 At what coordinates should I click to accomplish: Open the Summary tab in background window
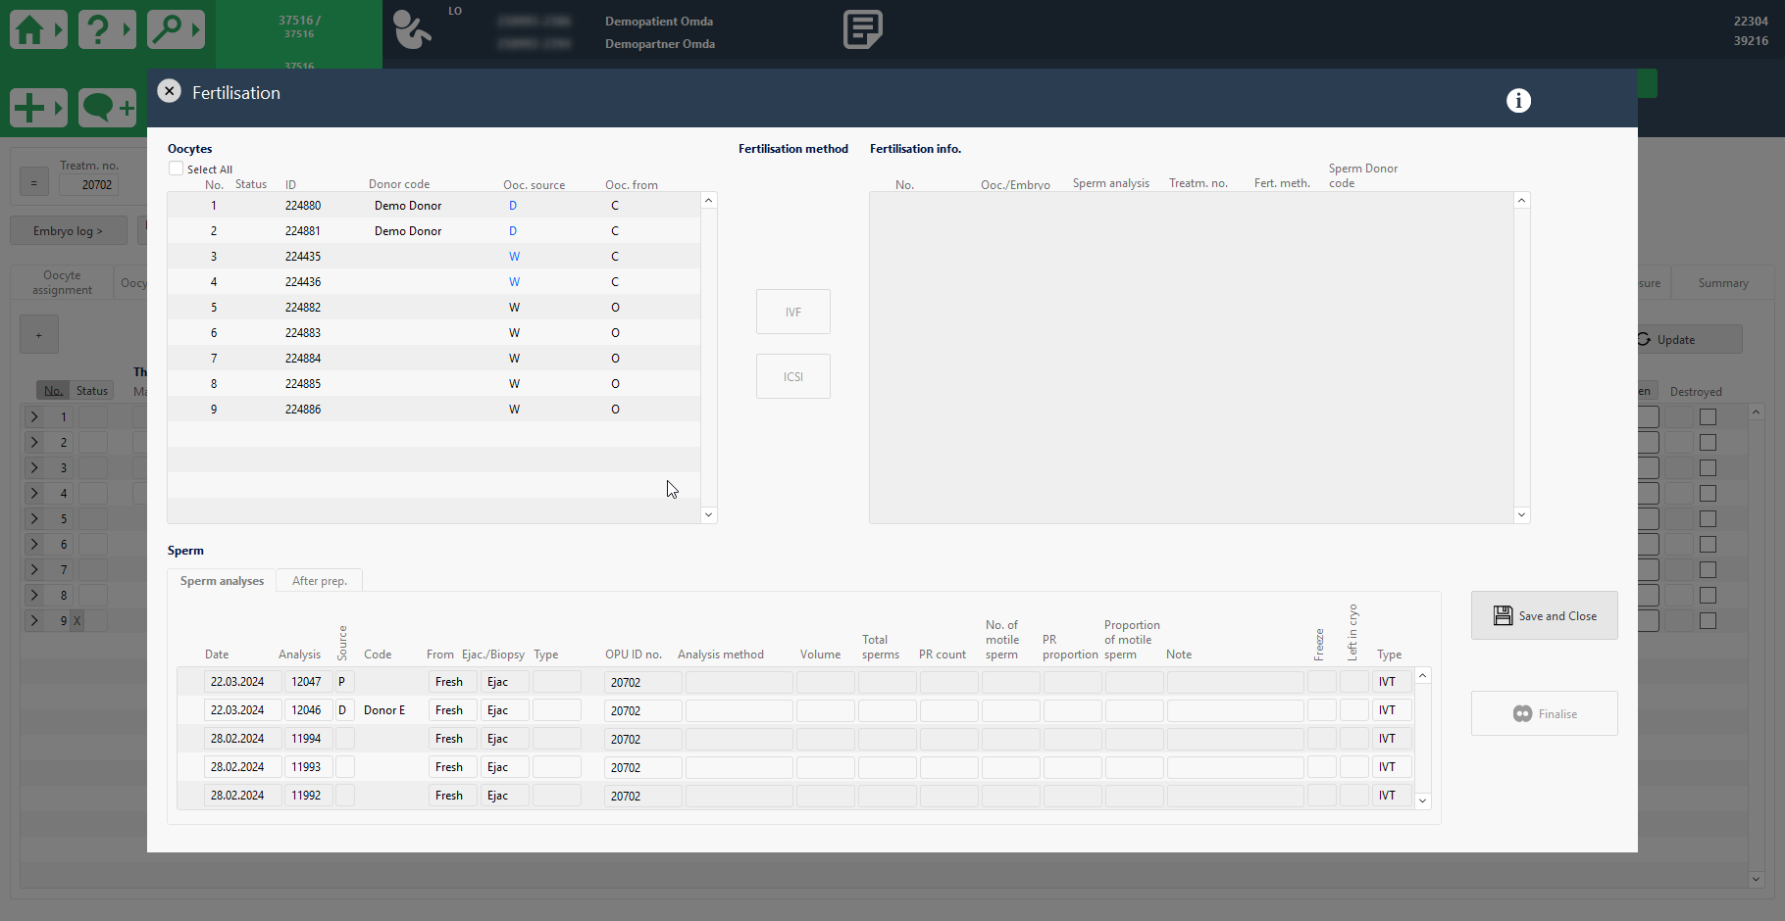(x=1722, y=283)
